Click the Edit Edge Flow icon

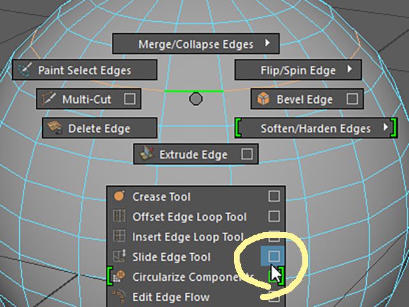pyautogui.click(x=120, y=296)
